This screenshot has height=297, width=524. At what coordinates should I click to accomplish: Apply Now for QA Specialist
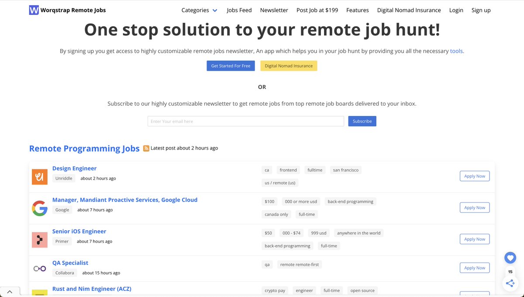[x=475, y=268]
